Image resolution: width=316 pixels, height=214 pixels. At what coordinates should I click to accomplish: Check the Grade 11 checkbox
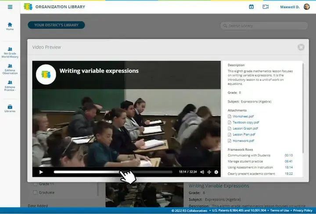point(35,184)
